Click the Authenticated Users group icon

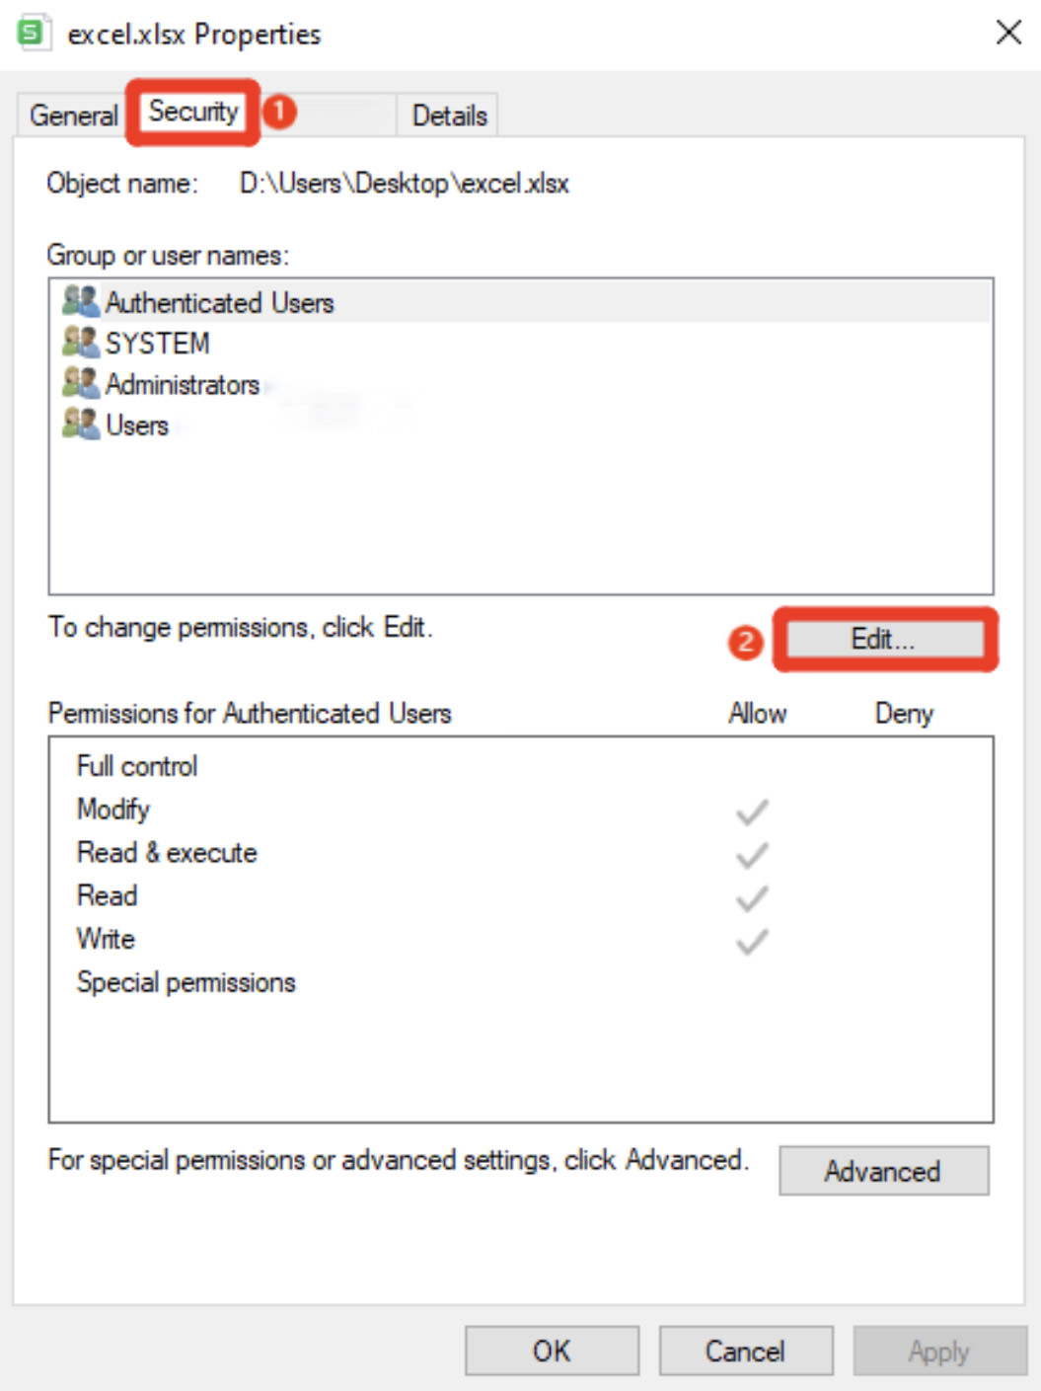[x=82, y=302]
